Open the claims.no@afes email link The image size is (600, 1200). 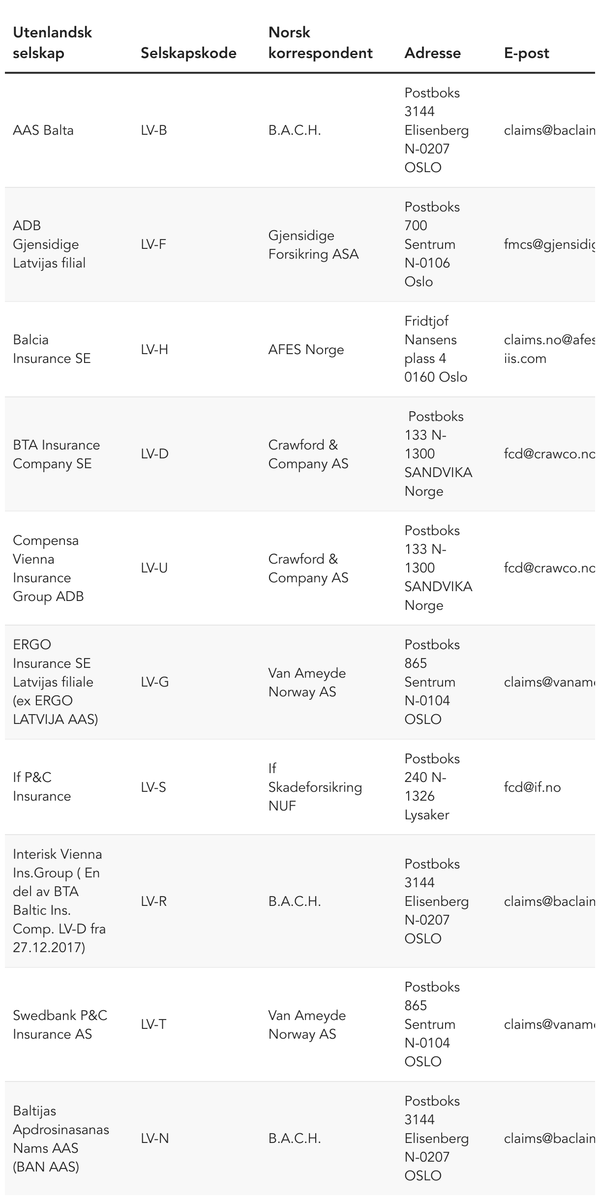coord(549,349)
